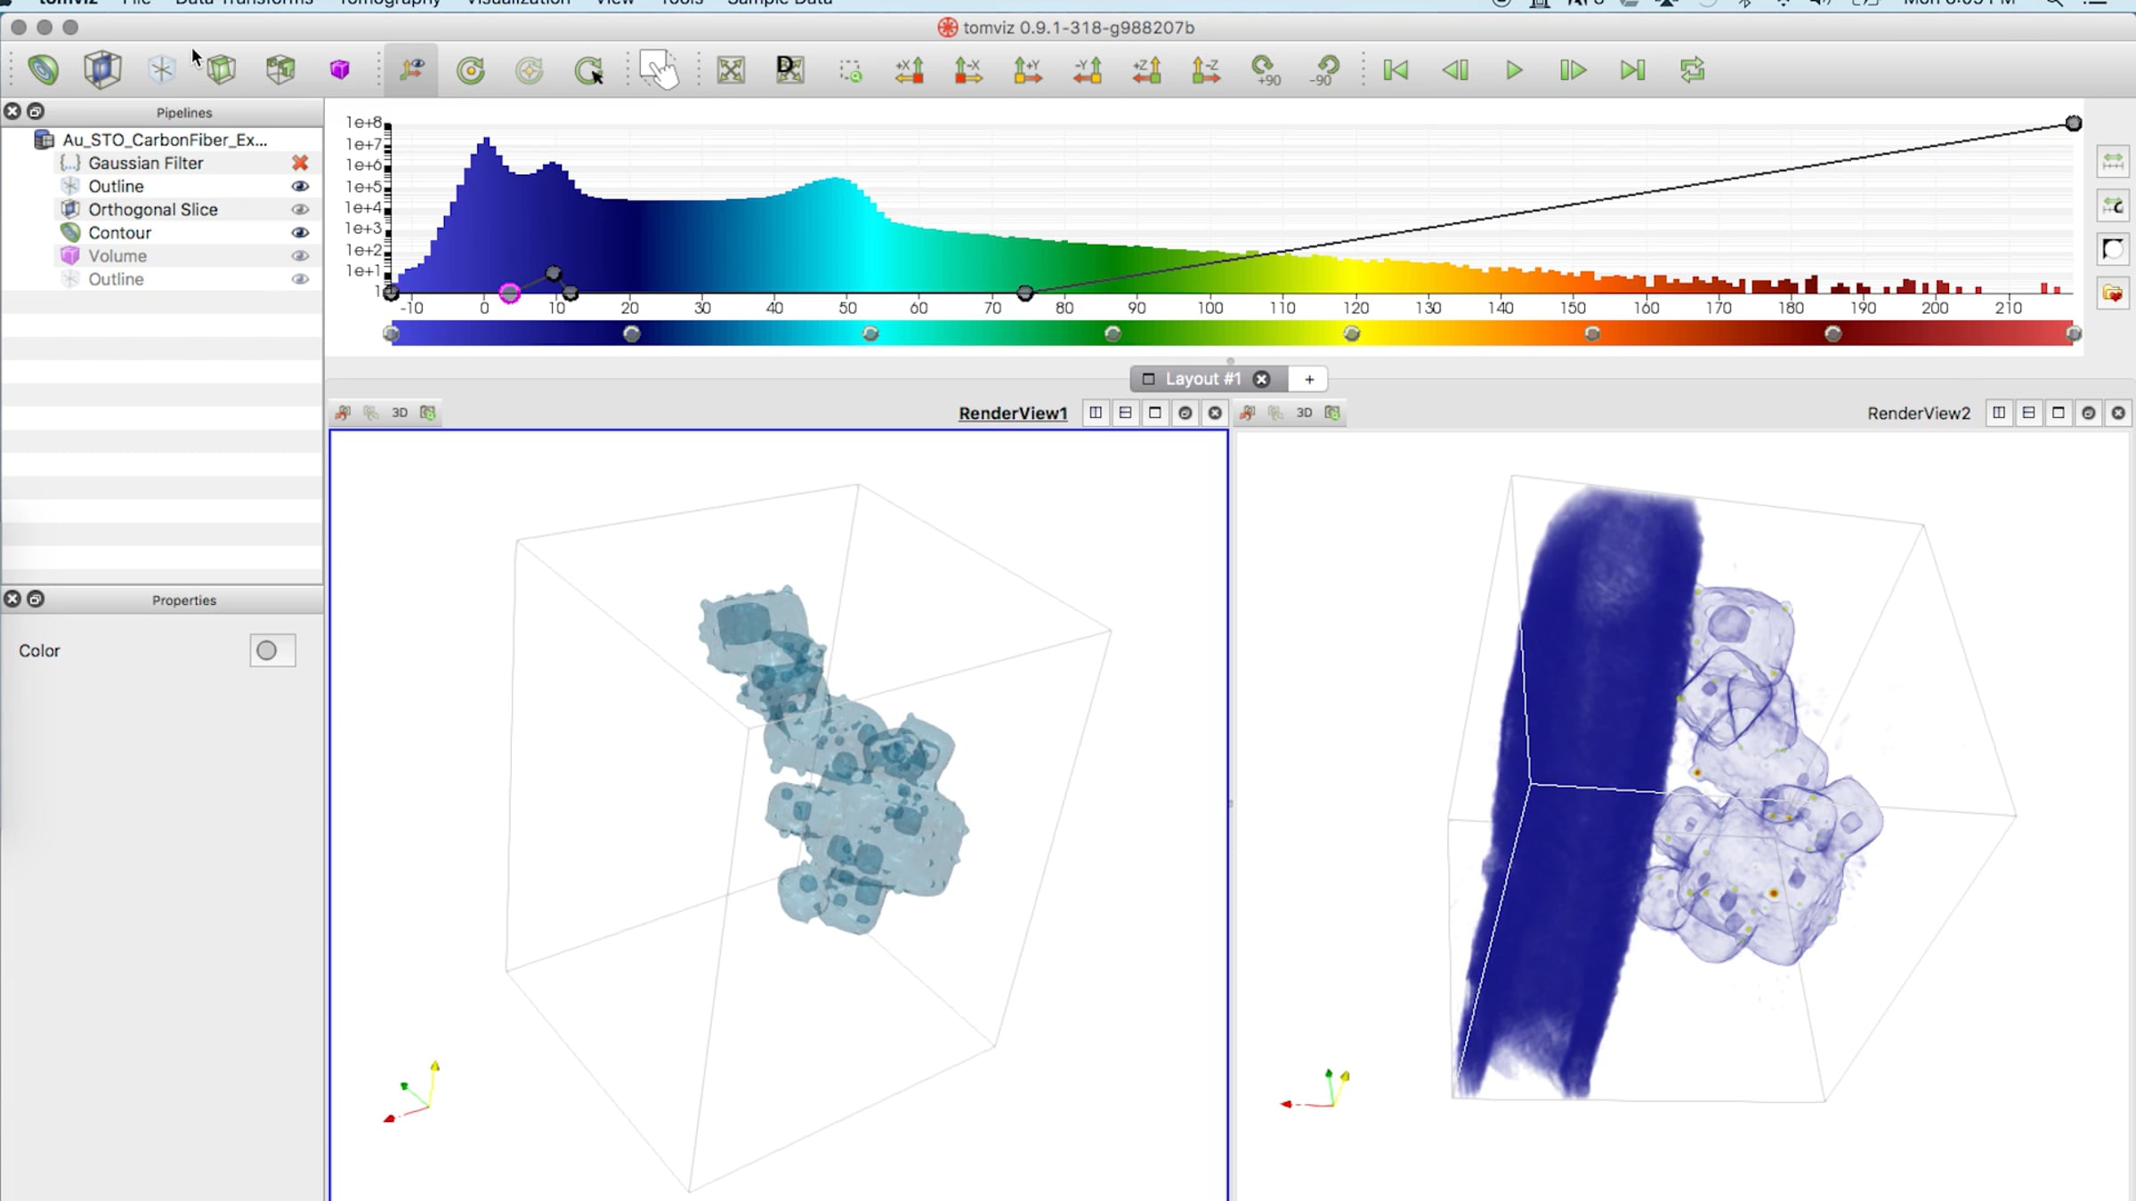Reset camera with the fit-arrows icon
The image size is (2136, 1201).
click(731, 69)
